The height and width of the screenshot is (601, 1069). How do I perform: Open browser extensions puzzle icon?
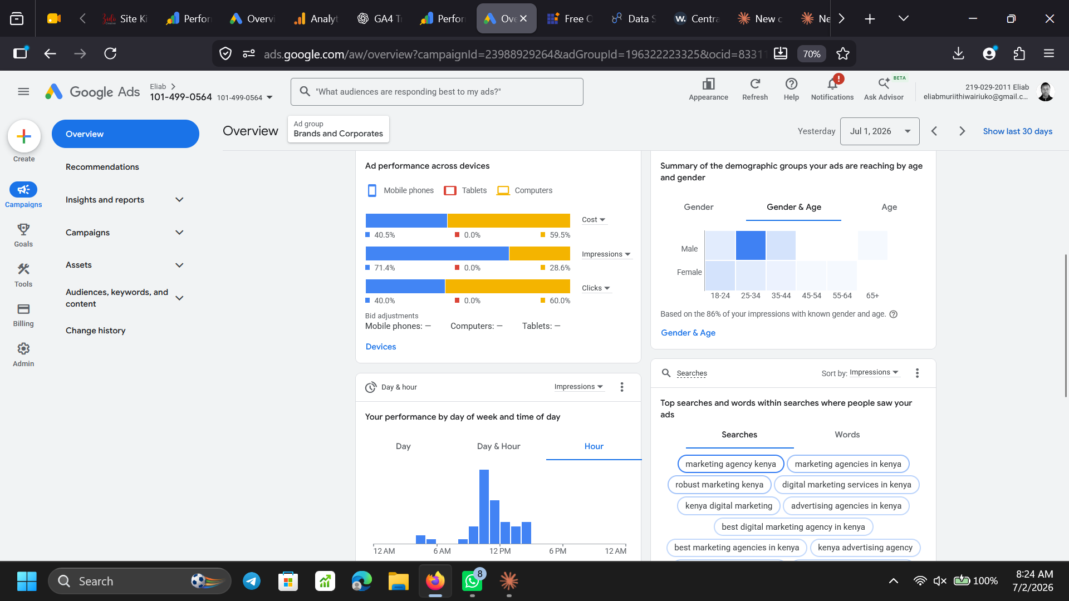[1019, 53]
